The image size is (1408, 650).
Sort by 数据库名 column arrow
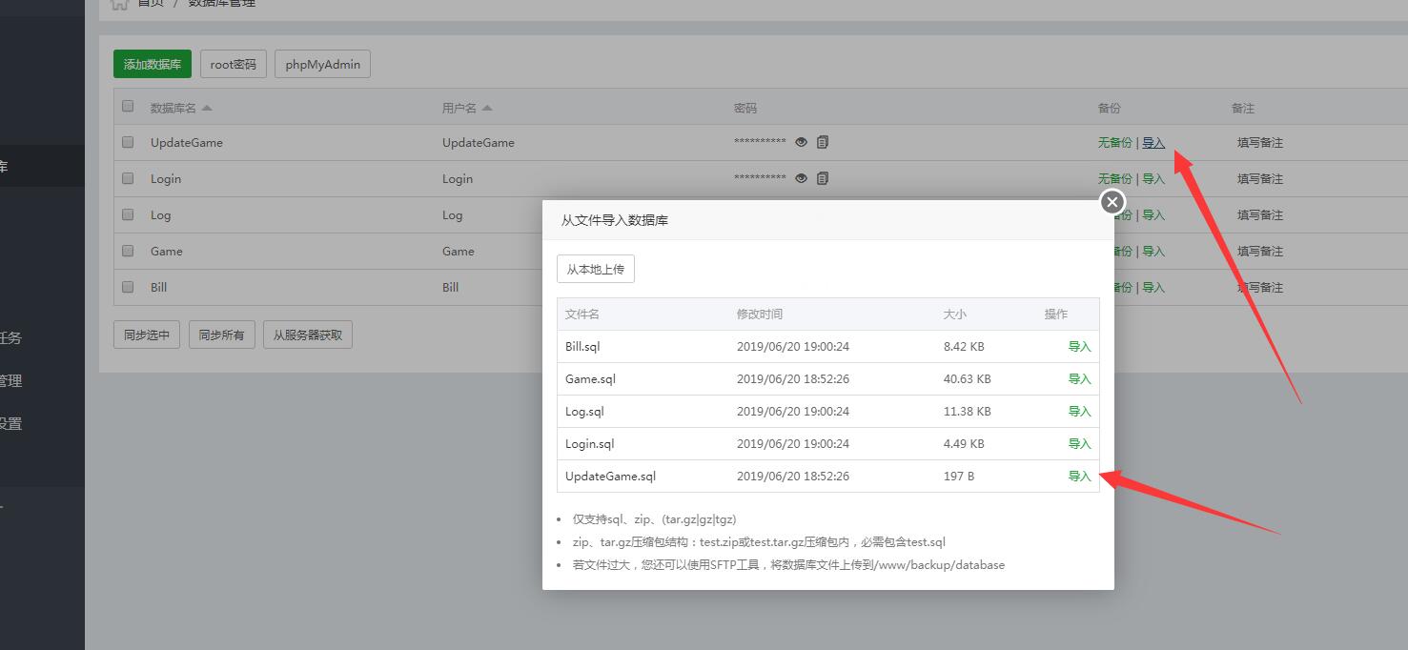207,108
